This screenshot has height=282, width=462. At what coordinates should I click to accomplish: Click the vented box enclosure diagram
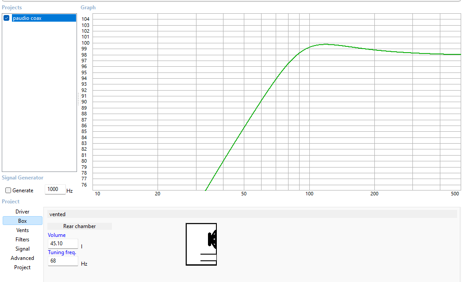pos(201,244)
